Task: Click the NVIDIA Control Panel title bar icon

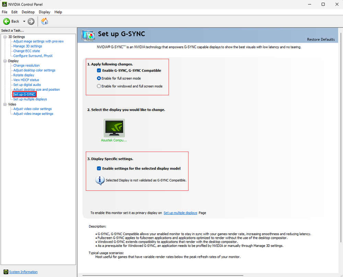Action: click(x=4, y=4)
